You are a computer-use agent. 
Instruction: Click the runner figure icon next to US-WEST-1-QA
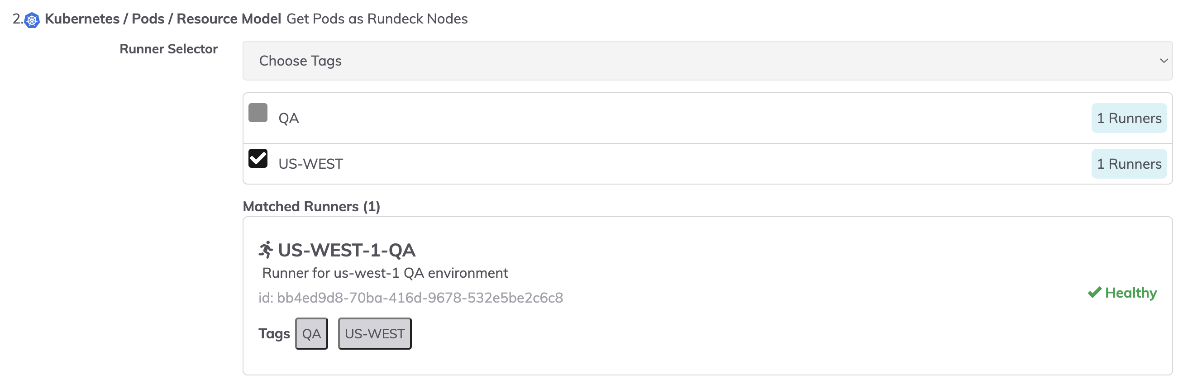[x=266, y=250]
